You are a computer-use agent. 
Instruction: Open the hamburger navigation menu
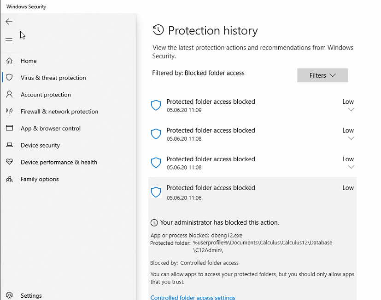coord(9,40)
